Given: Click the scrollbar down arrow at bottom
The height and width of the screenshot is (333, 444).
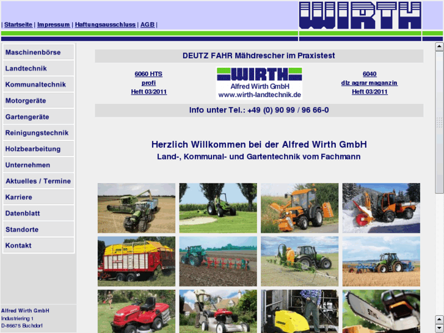Looking at the screenshot, I should (439, 328).
